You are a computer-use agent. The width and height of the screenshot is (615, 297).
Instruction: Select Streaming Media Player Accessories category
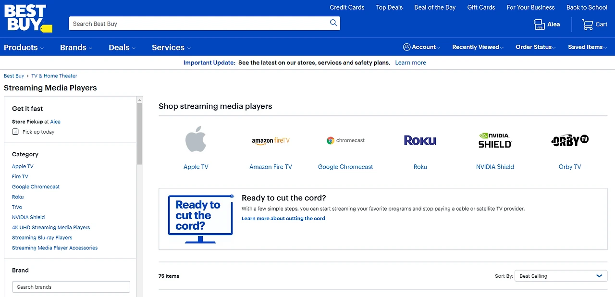pos(55,248)
